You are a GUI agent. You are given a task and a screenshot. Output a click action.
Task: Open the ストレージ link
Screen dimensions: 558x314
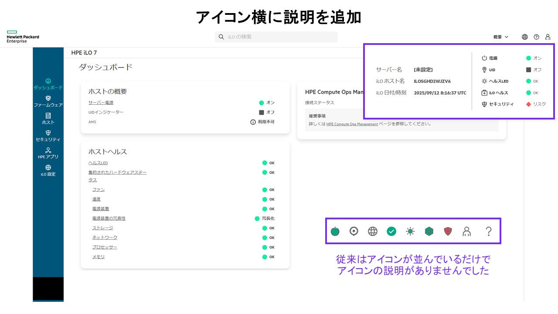102,228
